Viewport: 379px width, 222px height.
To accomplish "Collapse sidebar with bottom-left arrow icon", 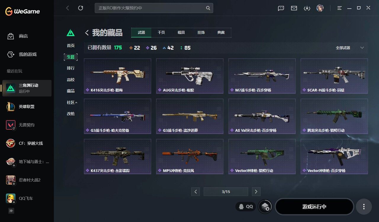I will tap(11, 211).
